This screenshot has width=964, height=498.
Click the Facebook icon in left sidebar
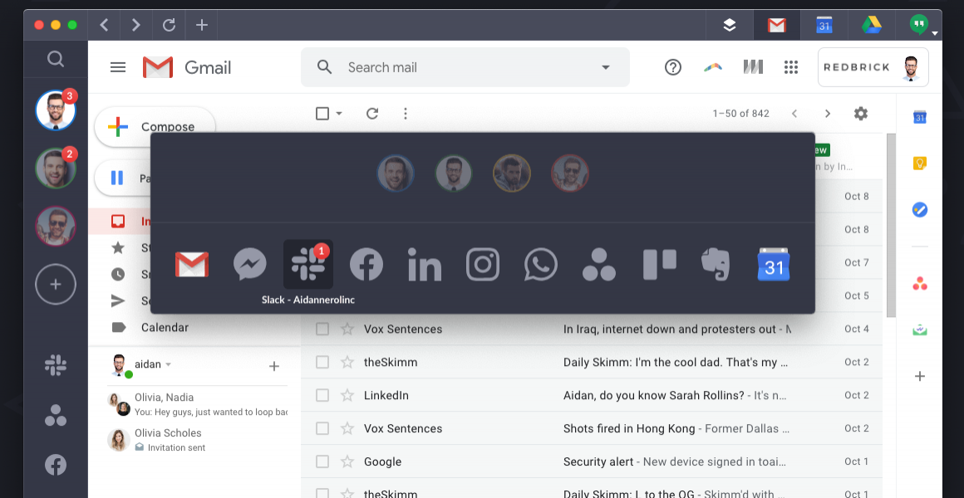coord(56,464)
